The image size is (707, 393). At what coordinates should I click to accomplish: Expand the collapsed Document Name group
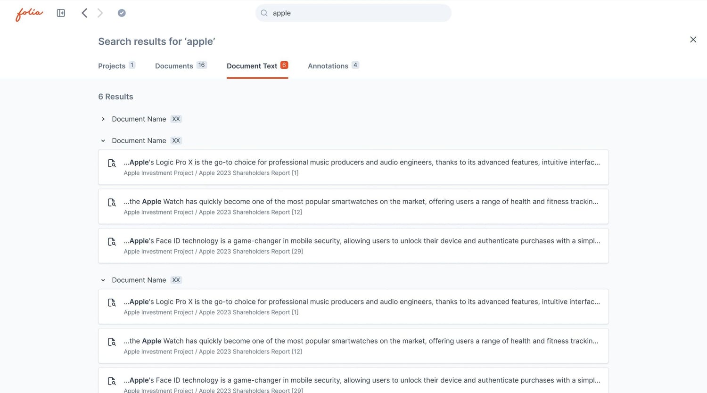click(x=103, y=119)
